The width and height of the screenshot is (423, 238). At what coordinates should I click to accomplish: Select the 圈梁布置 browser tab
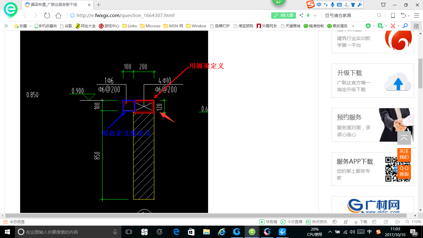tap(58, 5)
